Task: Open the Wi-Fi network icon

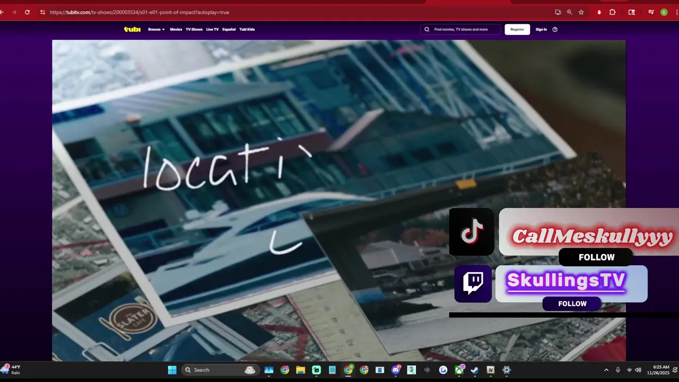Action: pos(629,370)
